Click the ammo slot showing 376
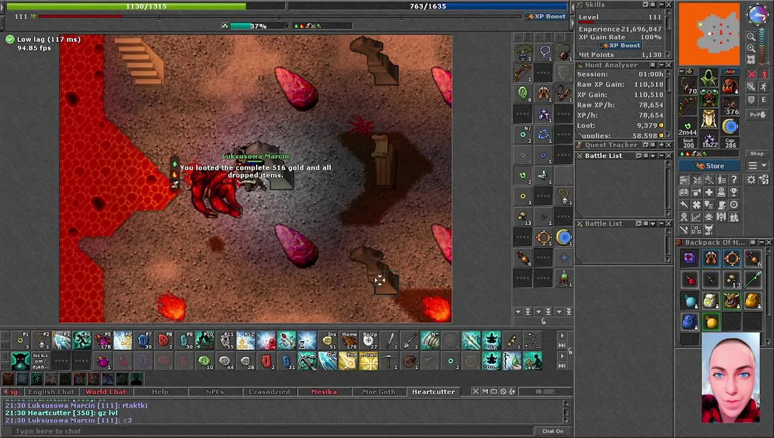This screenshot has height=438, width=774. coord(730,106)
